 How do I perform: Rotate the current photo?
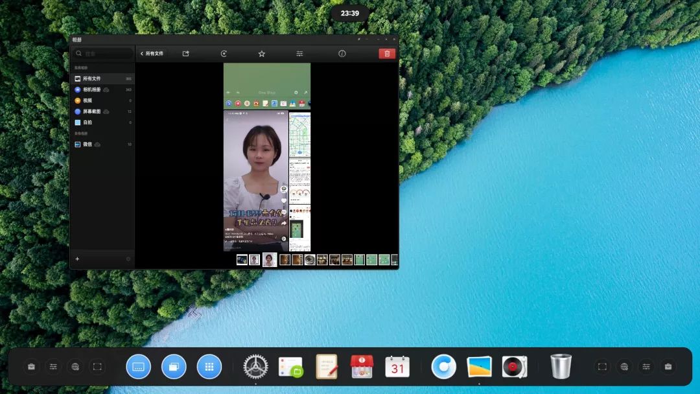224,54
